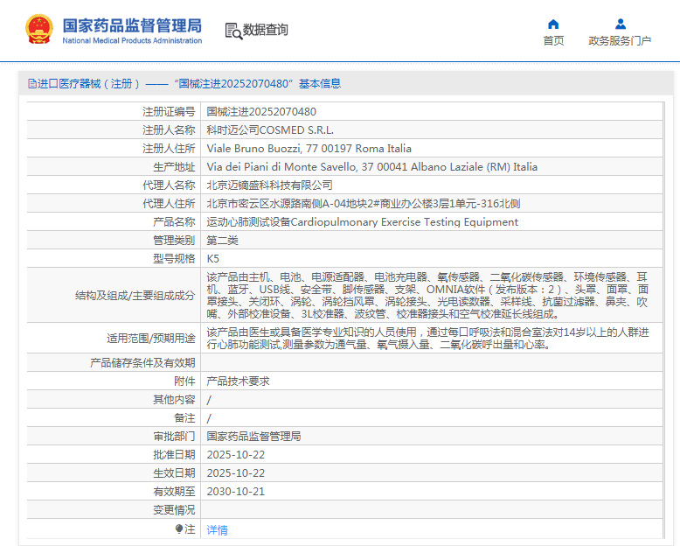Click the 数据查询 label

click(266, 30)
